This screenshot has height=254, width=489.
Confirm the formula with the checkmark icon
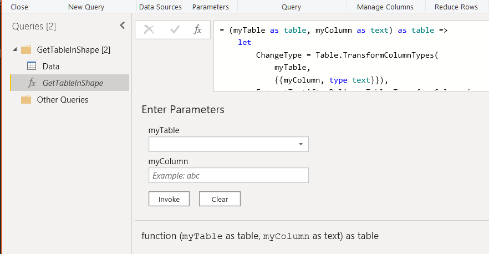click(x=175, y=29)
